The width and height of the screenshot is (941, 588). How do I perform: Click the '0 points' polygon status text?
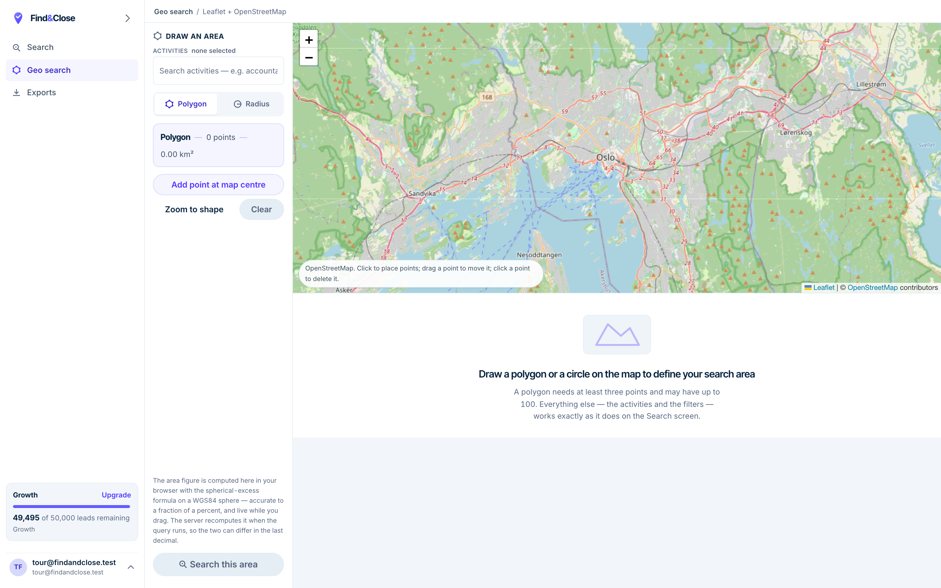coord(221,137)
